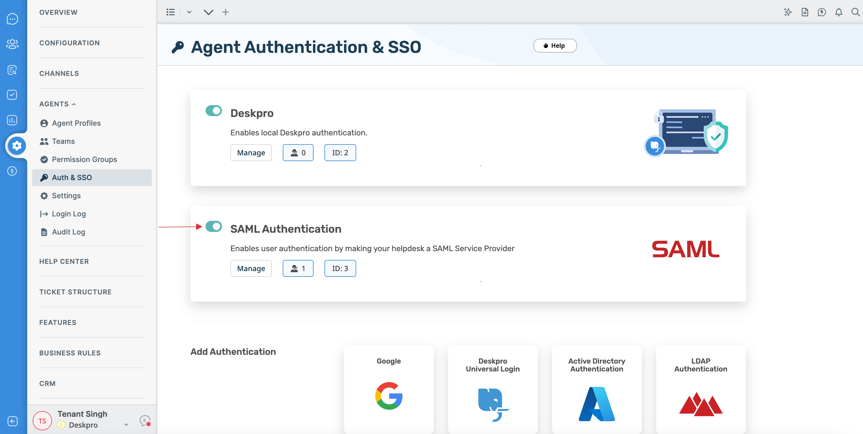Expand the BUSINESS RULES section
Viewport: 863px width, 434px height.
[70, 353]
